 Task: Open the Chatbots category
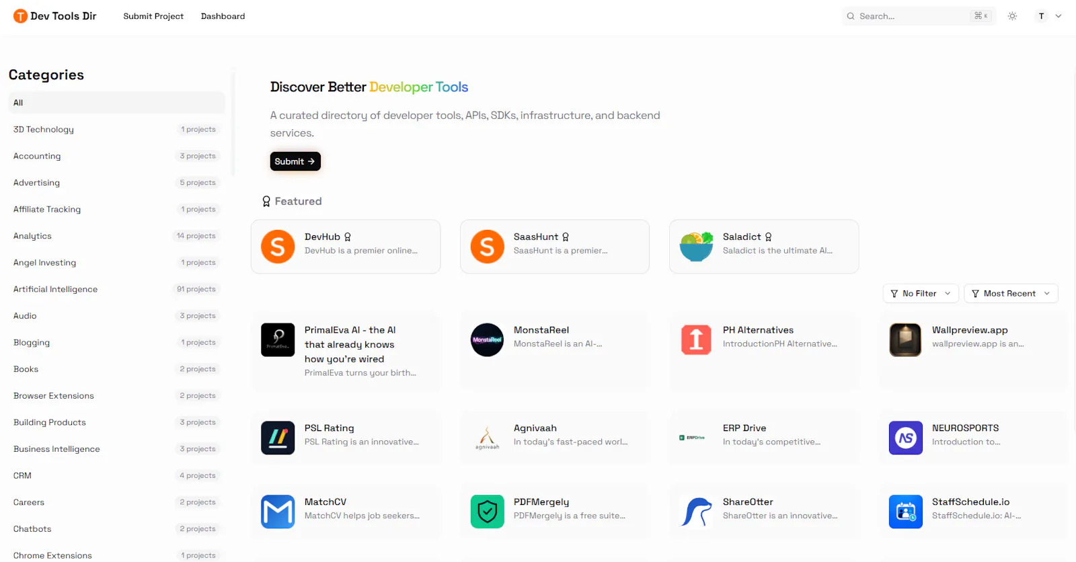[x=117, y=529]
